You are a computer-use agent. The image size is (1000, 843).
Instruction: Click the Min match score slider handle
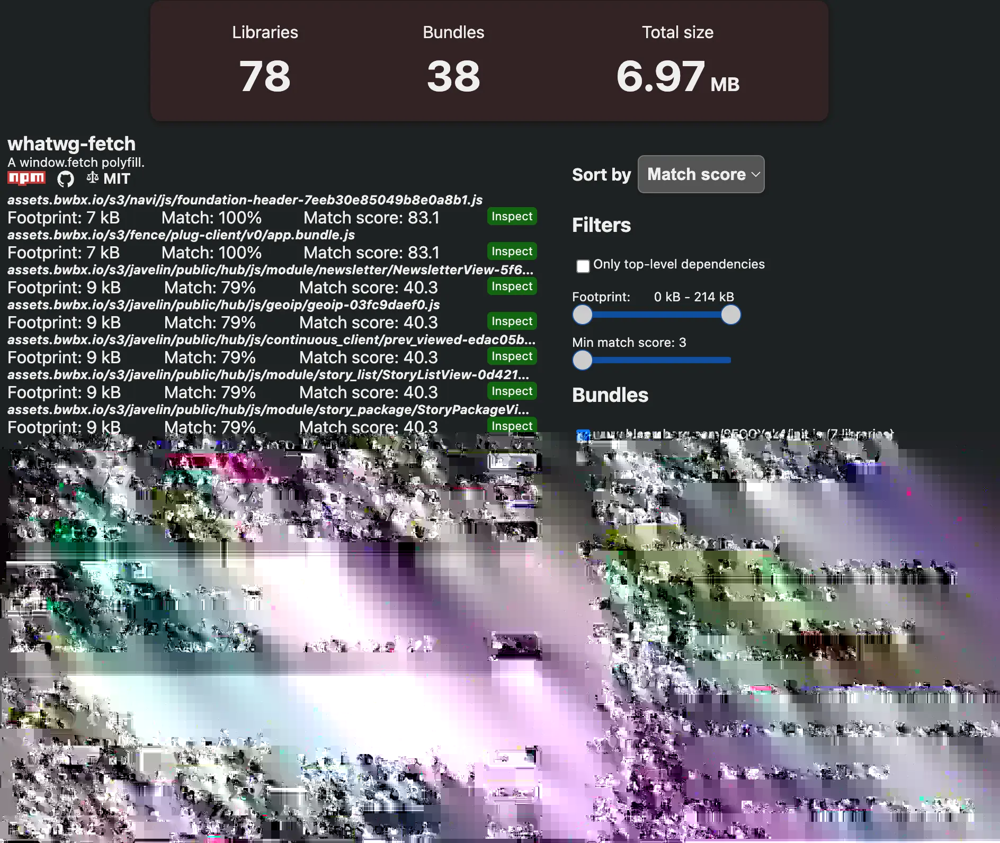[583, 360]
